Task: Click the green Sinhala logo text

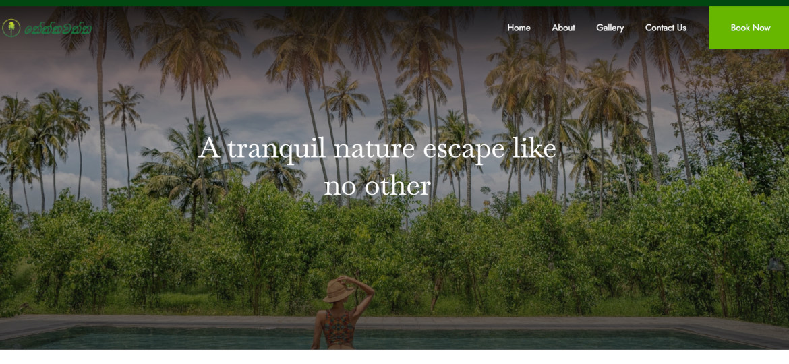Action: pyautogui.click(x=58, y=29)
